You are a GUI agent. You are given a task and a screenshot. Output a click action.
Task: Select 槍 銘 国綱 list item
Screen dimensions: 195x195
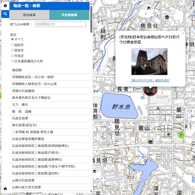pos(50,112)
